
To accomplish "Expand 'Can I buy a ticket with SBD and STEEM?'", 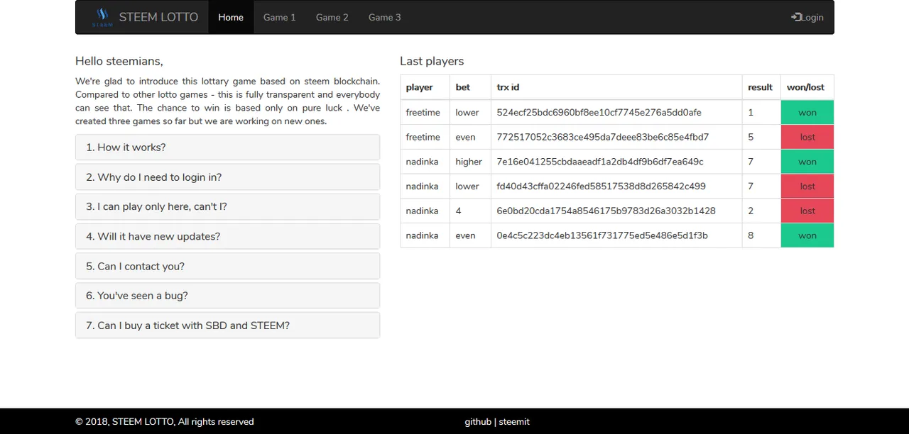I will coord(227,325).
